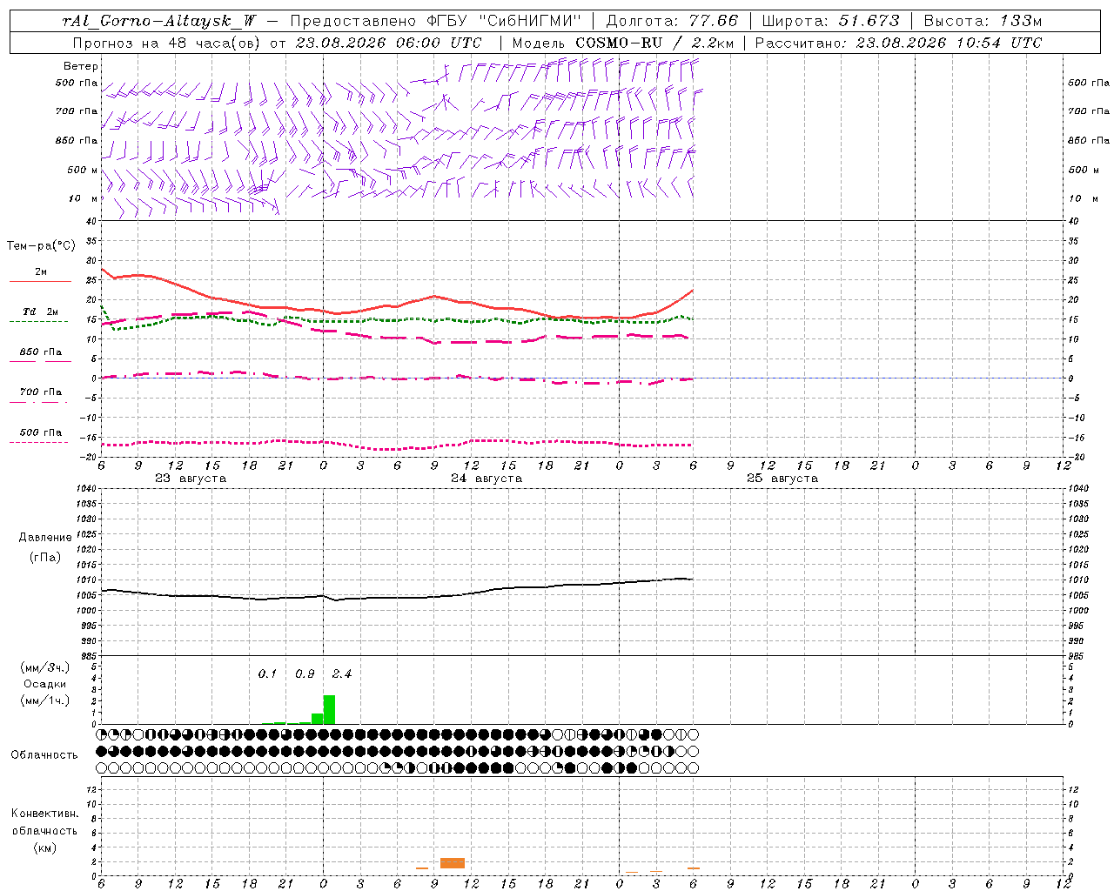This screenshot has width=1114, height=891.
Task: Select the 850 гПа temperature legend entry
Action: pyautogui.click(x=41, y=352)
